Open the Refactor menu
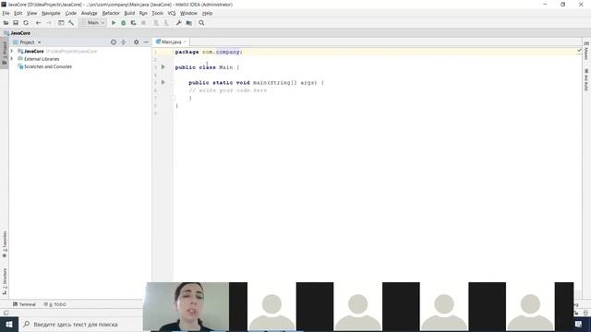 [x=111, y=13]
